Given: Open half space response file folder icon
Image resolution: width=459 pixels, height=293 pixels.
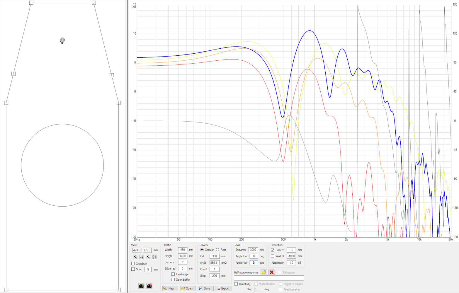Looking at the screenshot, I should [264, 272].
